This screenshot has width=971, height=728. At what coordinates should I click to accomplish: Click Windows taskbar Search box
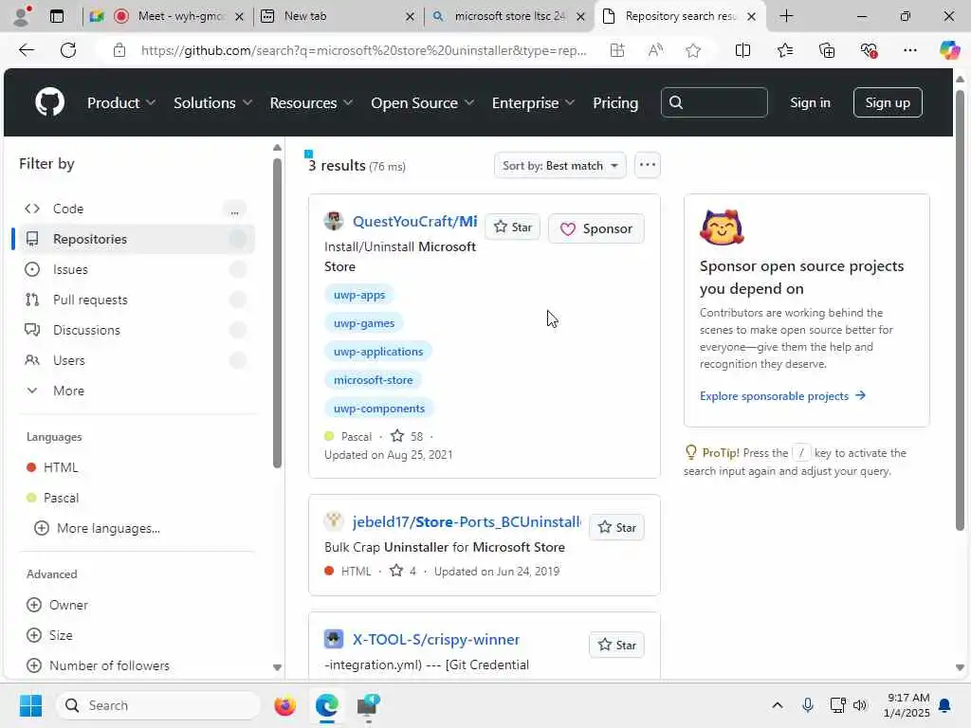point(158,705)
